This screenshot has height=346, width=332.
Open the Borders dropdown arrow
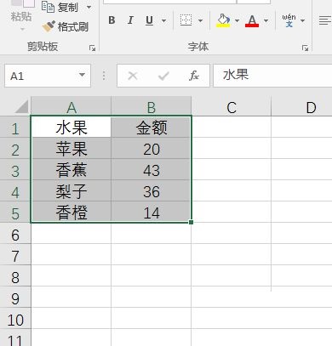[200, 20]
